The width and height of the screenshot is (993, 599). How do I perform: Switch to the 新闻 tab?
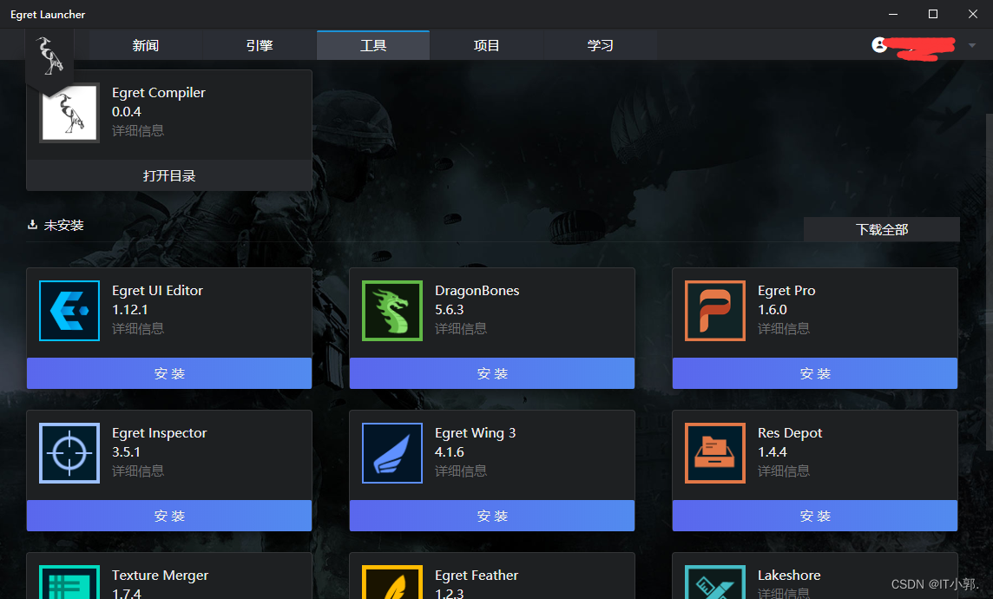(x=146, y=46)
